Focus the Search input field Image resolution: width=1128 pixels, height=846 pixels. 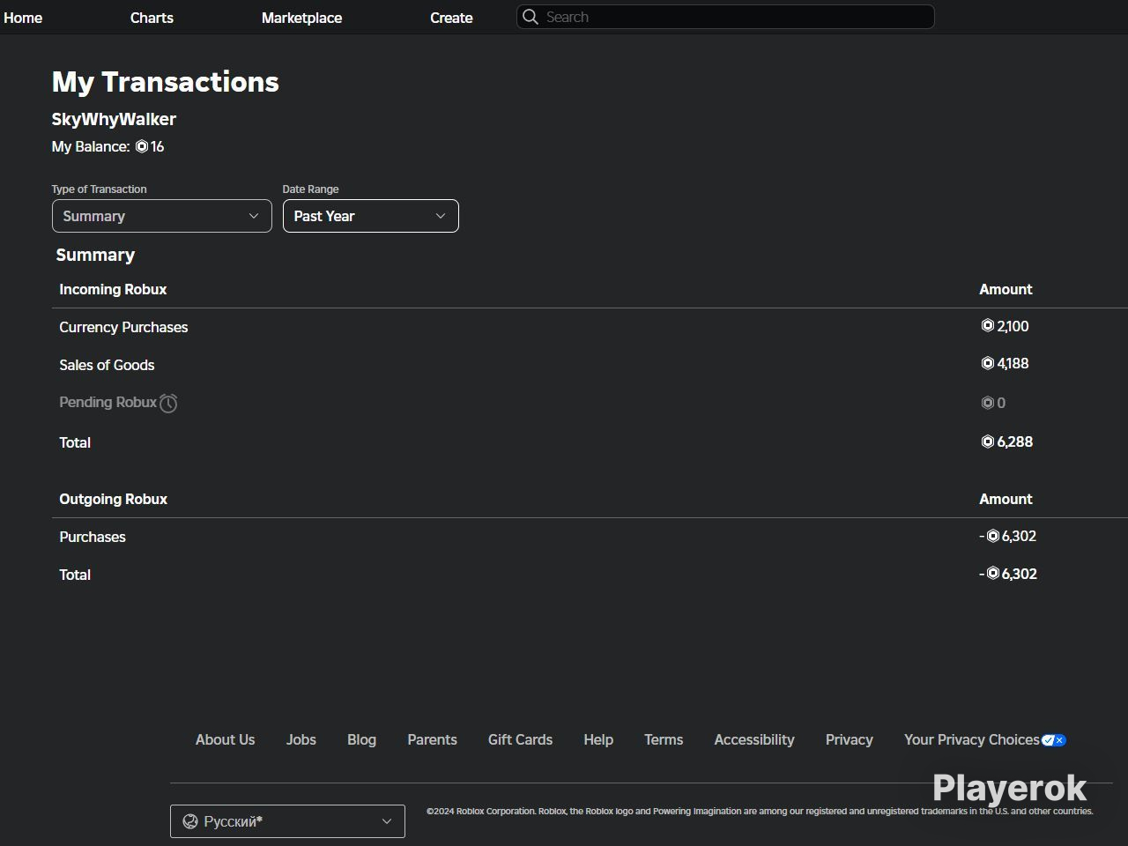point(725,17)
